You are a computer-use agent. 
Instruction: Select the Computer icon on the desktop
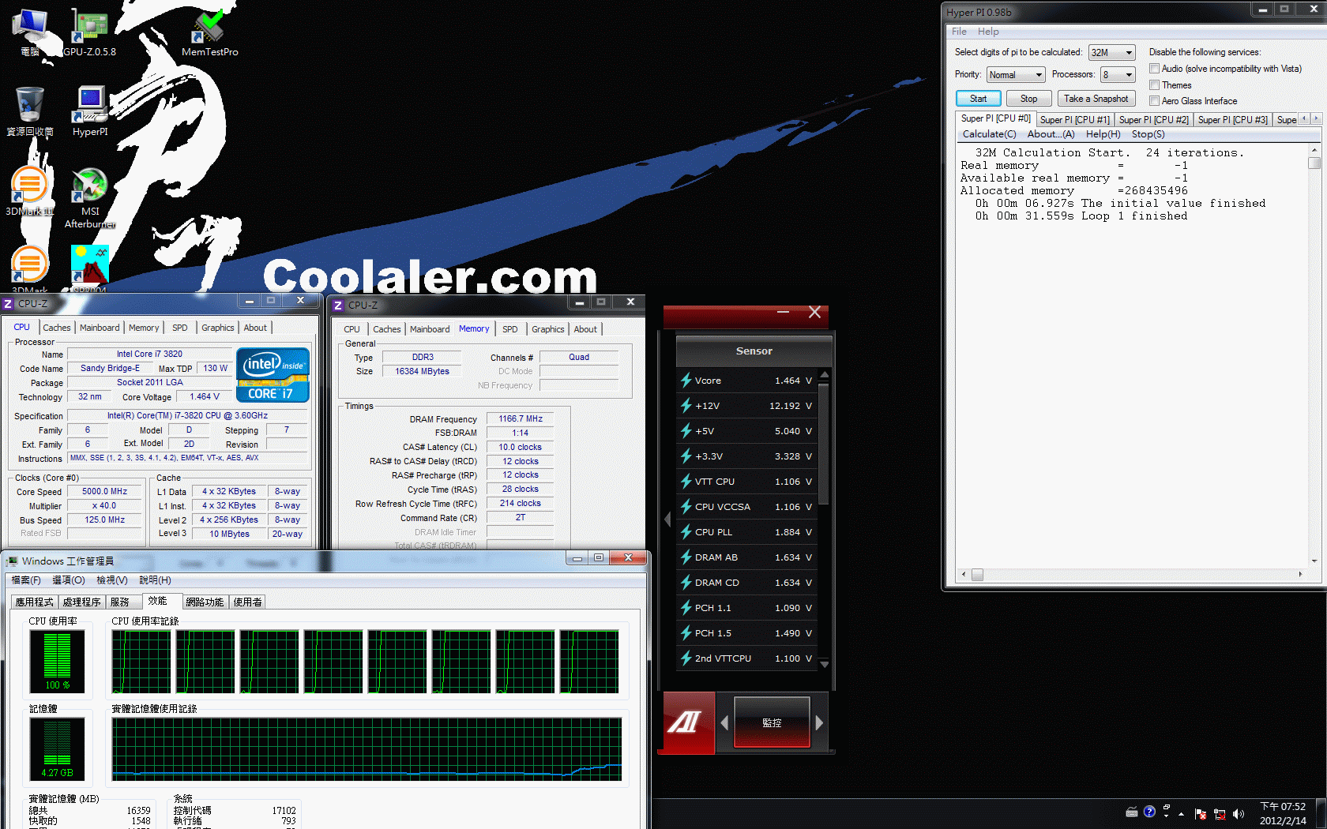click(x=30, y=32)
